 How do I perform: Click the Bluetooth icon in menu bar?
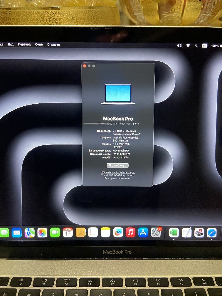click(x=196, y=46)
